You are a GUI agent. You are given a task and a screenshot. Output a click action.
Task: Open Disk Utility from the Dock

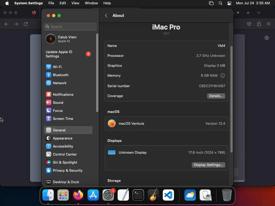coord(205,195)
